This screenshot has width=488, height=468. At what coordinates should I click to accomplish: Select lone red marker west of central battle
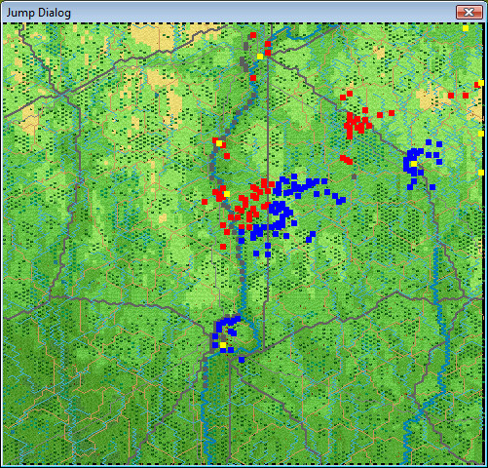[205, 202]
